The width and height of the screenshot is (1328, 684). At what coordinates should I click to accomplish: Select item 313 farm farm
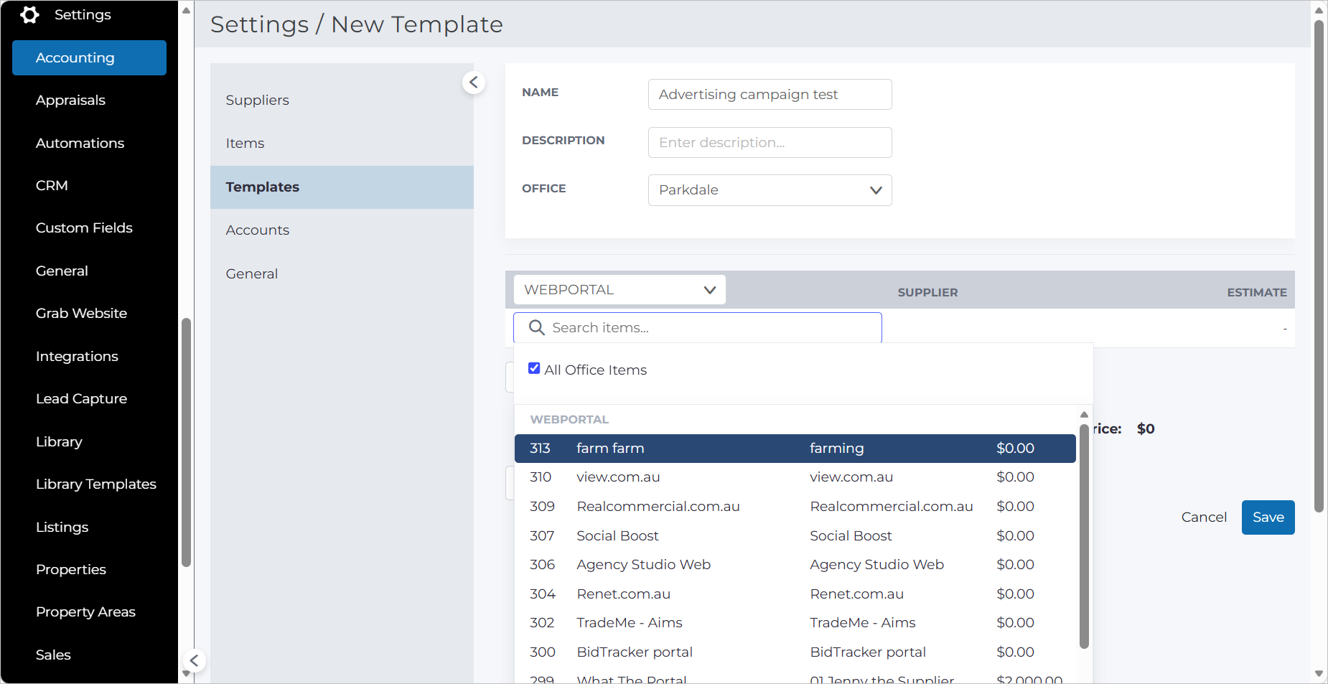795,448
